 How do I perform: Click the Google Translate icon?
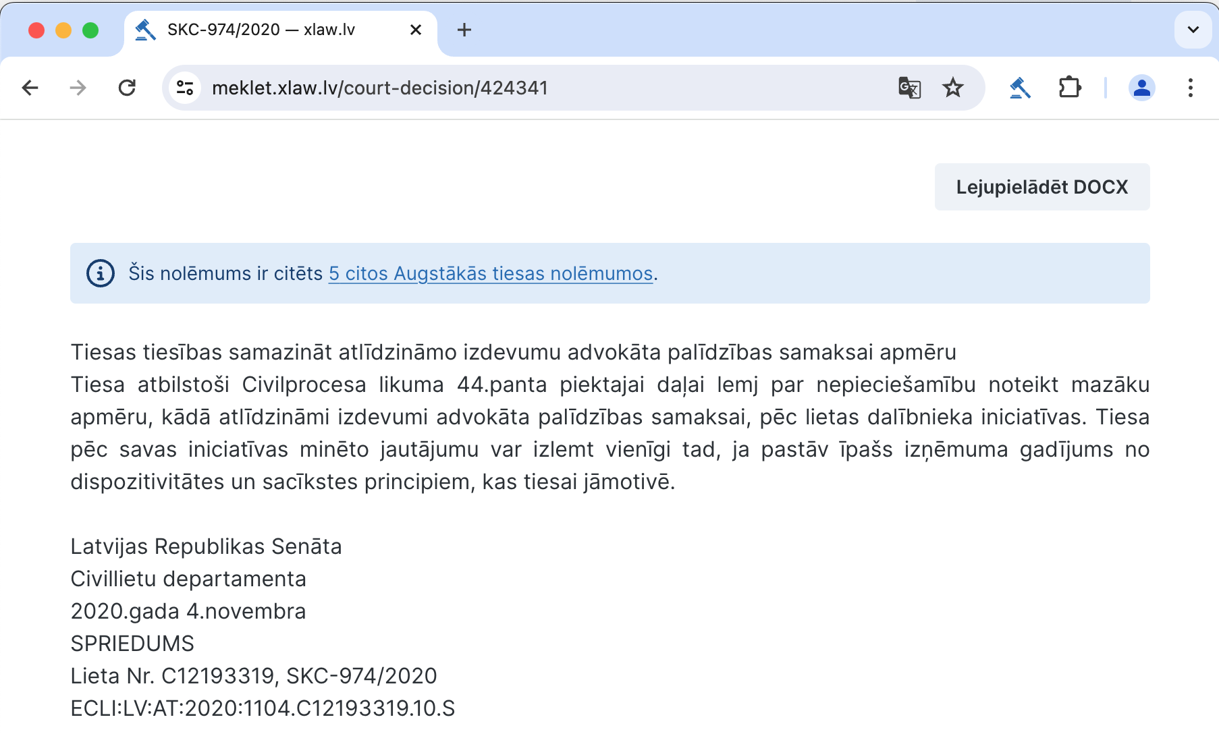point(909,88)
